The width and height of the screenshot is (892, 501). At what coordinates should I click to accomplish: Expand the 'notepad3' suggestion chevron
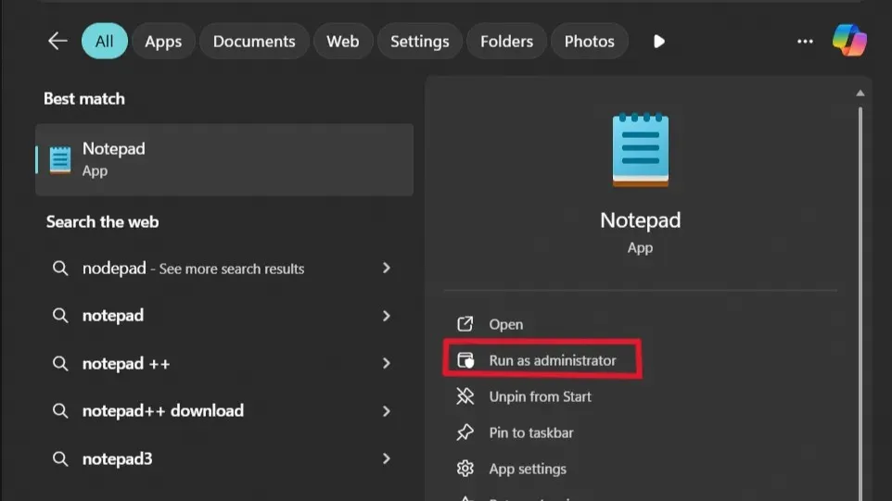(387, 458)
